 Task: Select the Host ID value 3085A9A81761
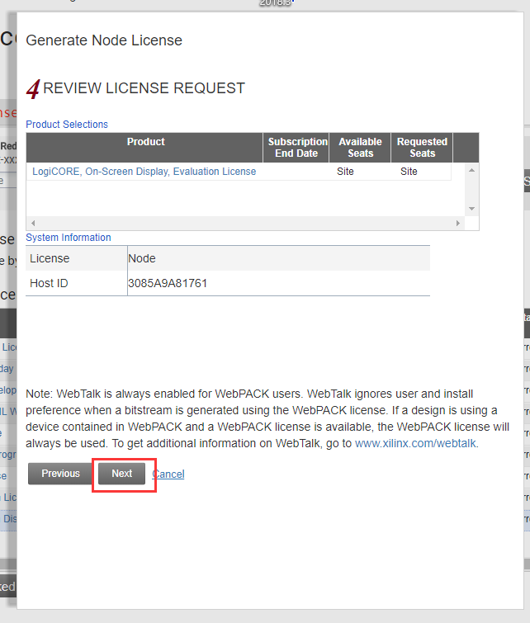[x=168, y=283]
